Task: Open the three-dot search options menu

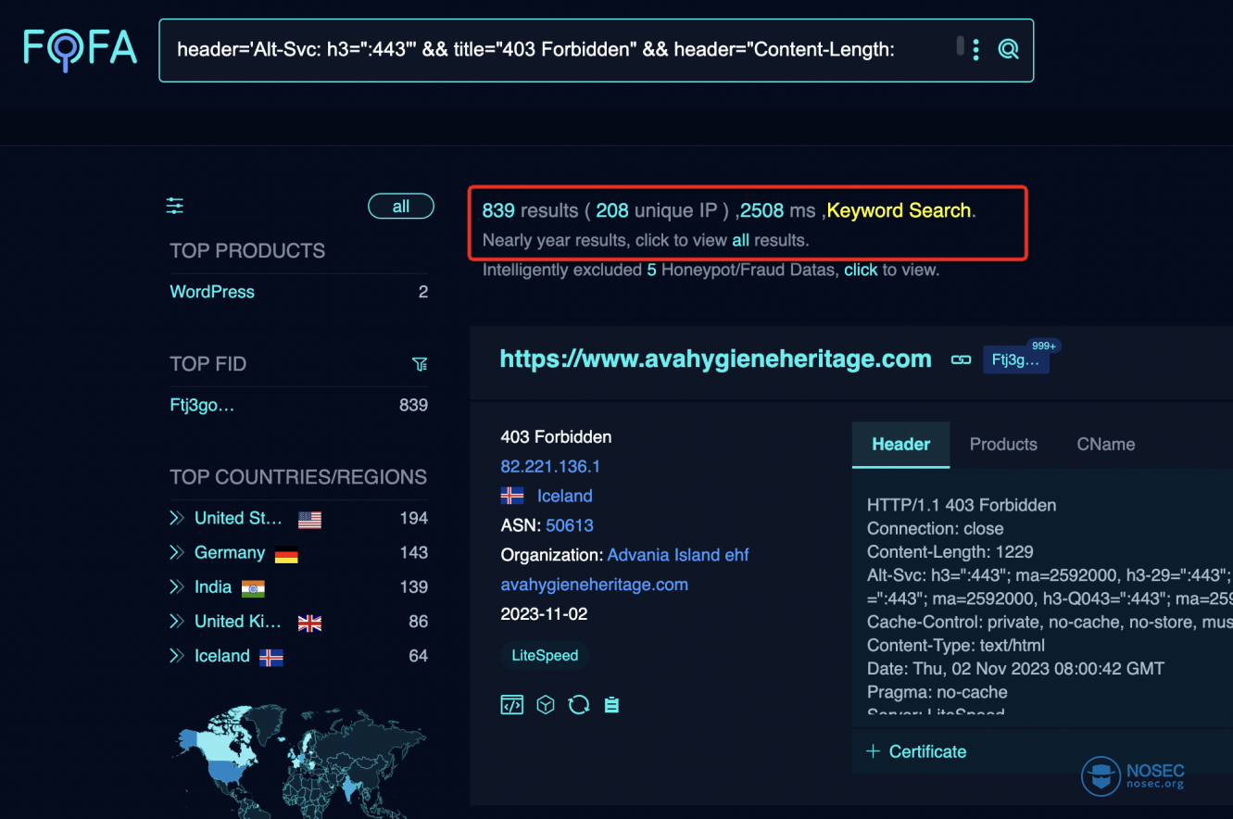Action: (x=975, y=49)
